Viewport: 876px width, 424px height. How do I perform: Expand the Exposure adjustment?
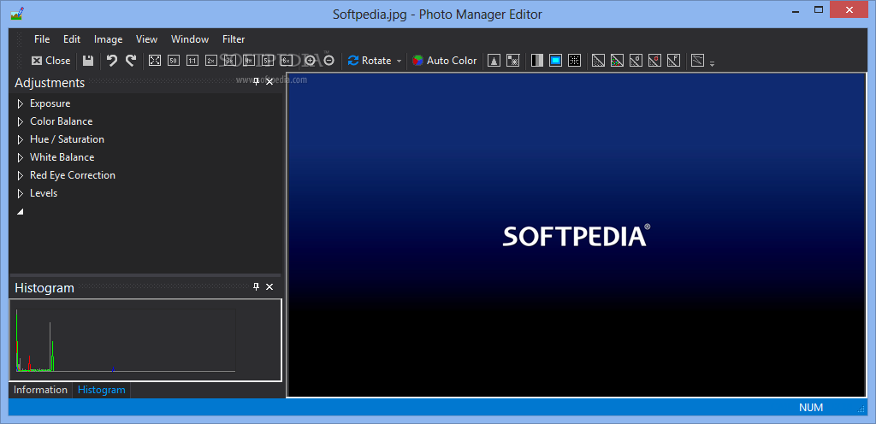tap(21, 103)
